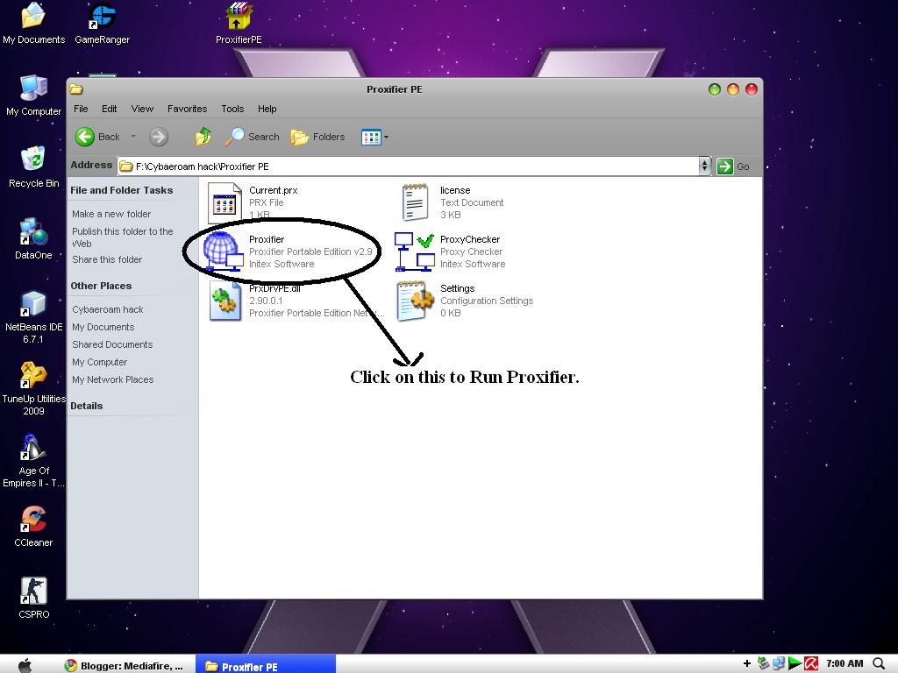Click the red tray icon near clock
The image size is (898, 673).
811,664
